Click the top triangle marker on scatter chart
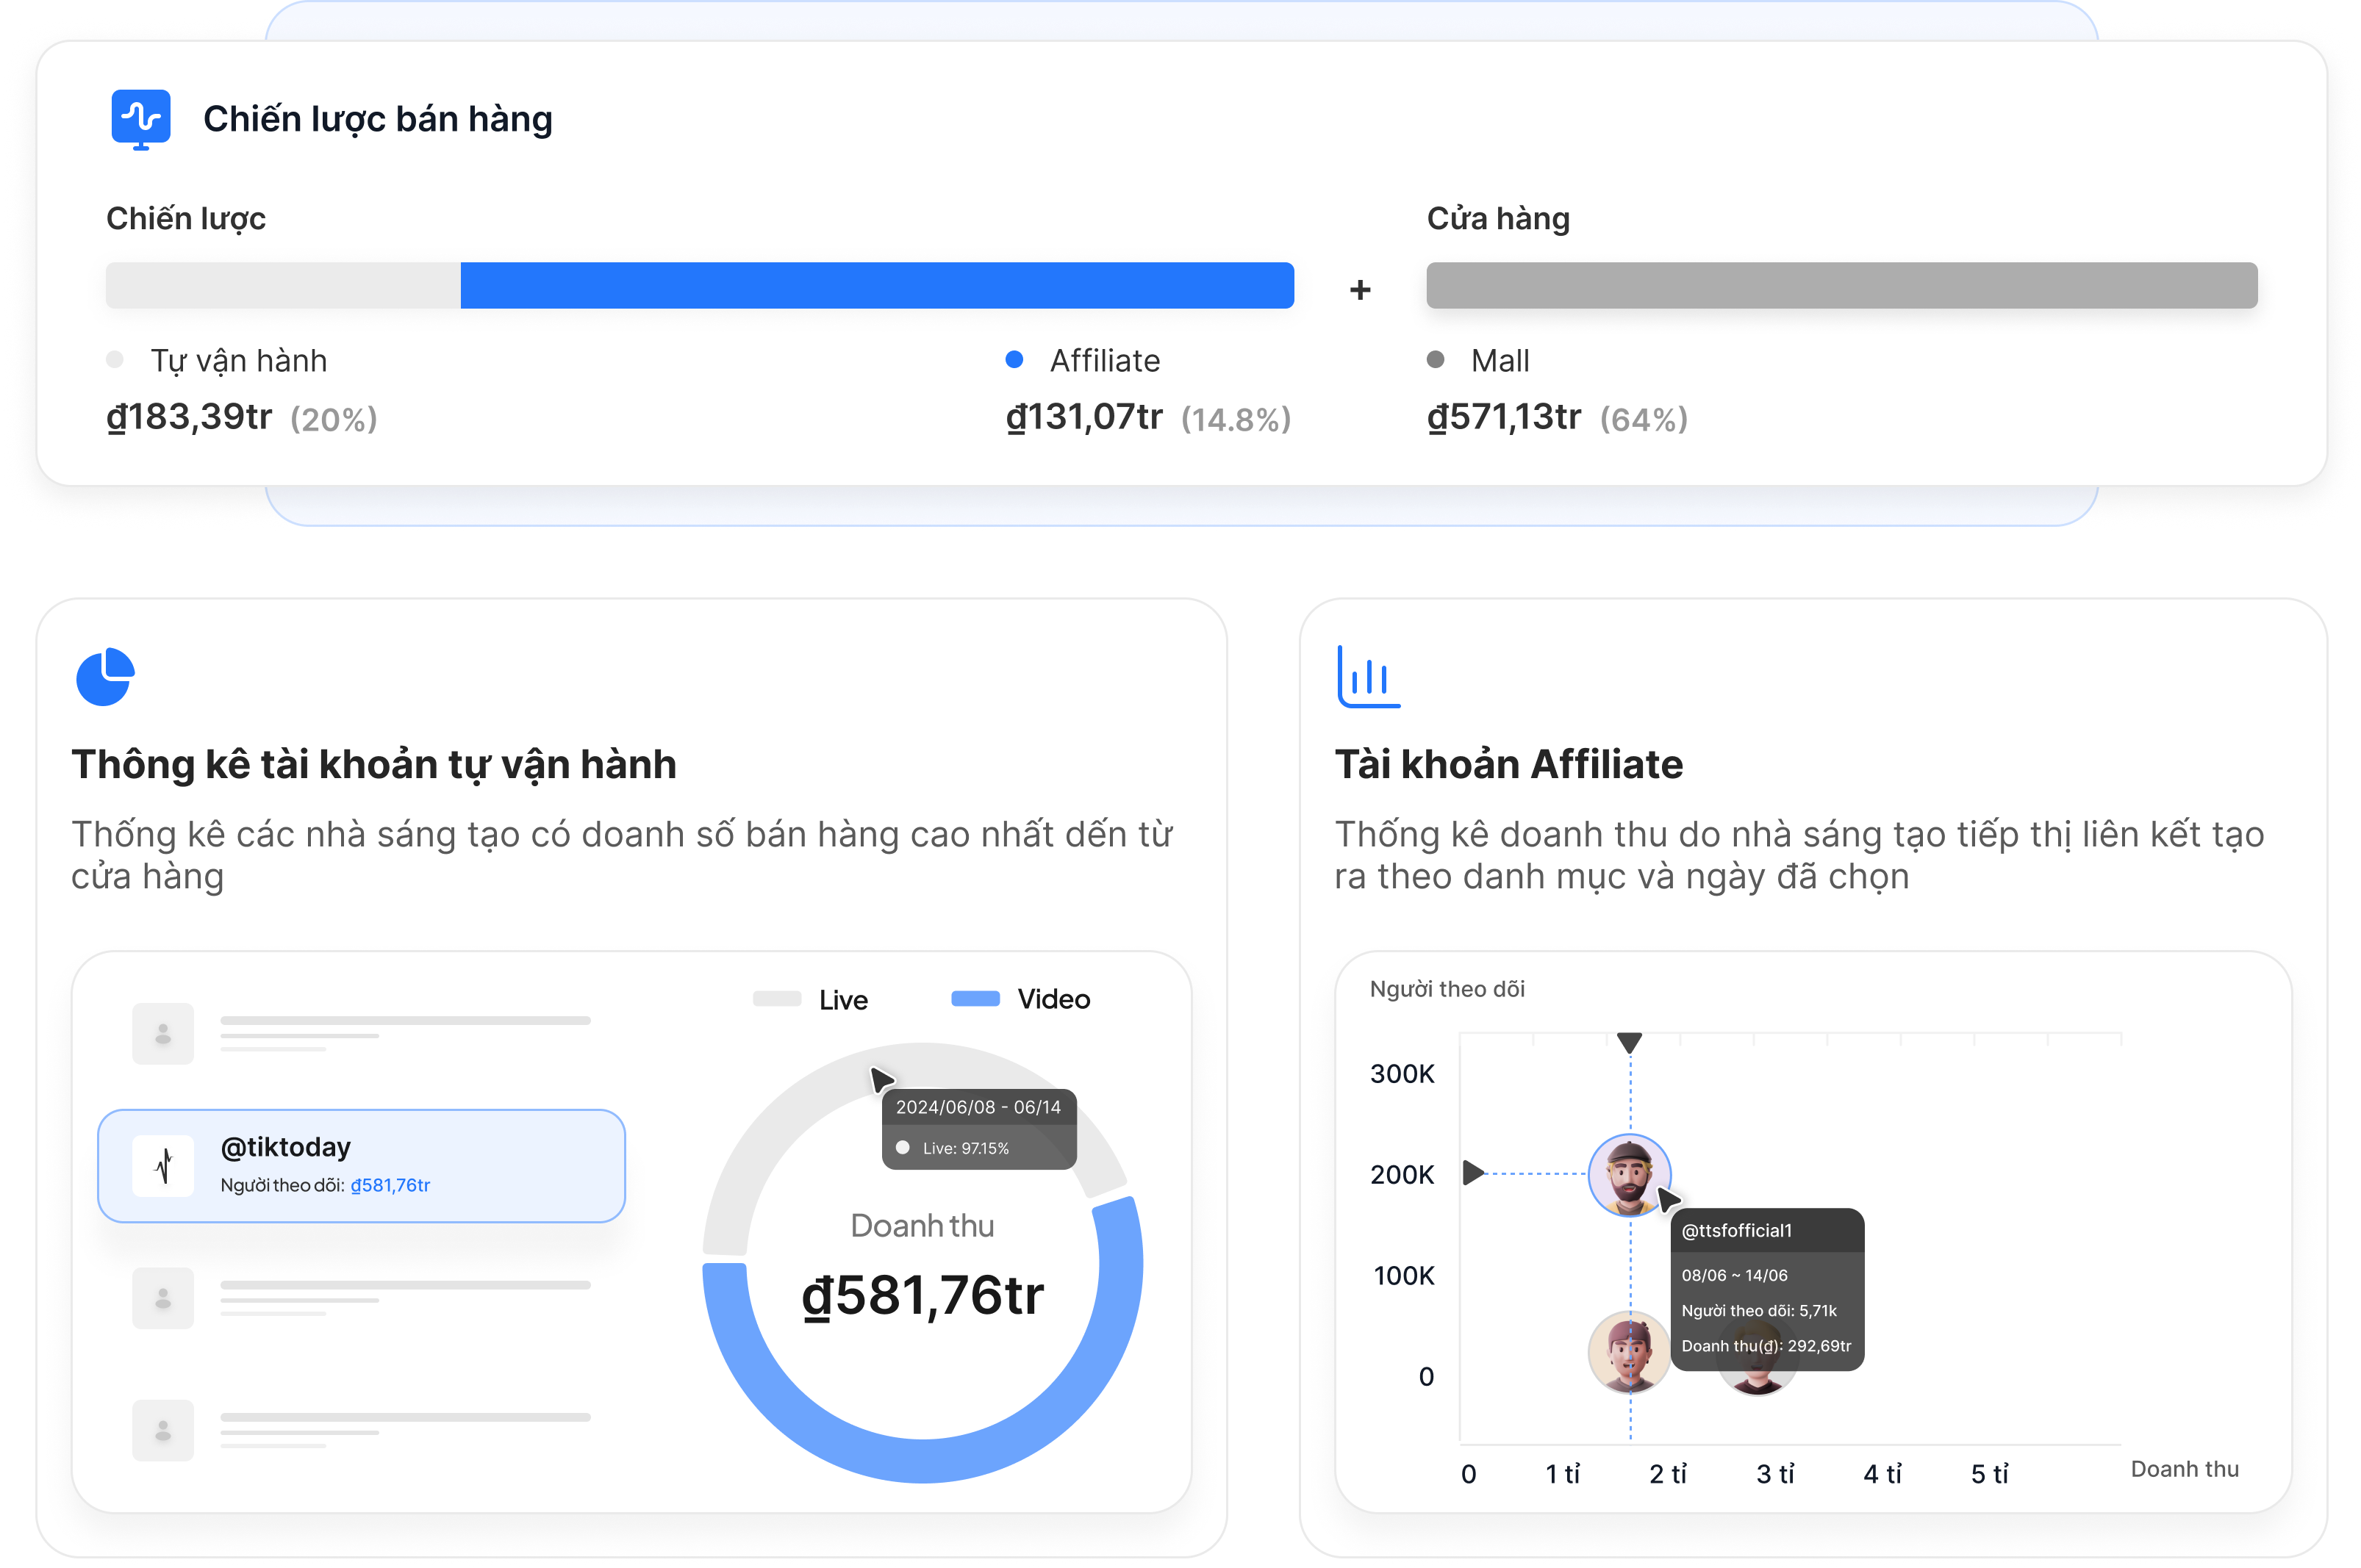This screenshot has height=1568, width=2361. [1630, 1043]
